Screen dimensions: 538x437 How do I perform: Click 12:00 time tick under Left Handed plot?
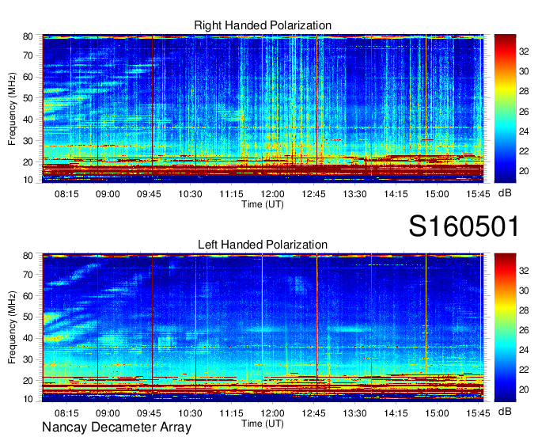coord(272,413)
